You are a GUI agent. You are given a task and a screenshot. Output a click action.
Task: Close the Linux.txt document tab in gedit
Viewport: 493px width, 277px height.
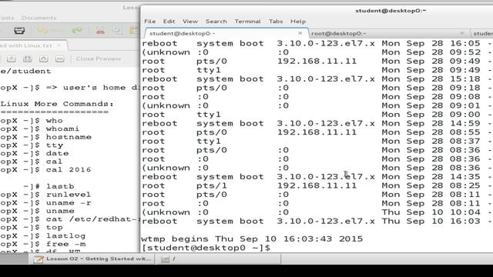(x=59, y=45)
